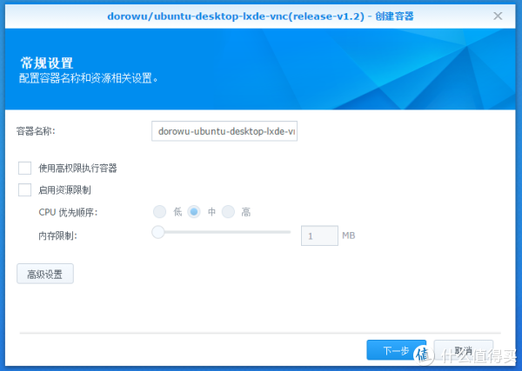The image size is (522, 371).
Task: Focus the memory limit MB value box
Action: (318, 235)
